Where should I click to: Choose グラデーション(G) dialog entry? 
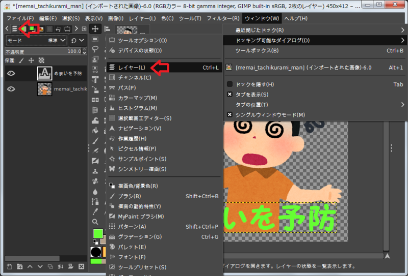[165, 236]
